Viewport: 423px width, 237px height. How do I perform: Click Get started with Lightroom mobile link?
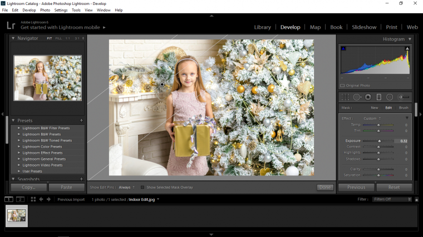[x=60, y=27]
